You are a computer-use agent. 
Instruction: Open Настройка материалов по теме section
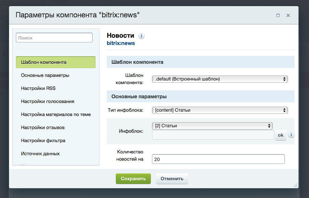(x=56, y=115)
